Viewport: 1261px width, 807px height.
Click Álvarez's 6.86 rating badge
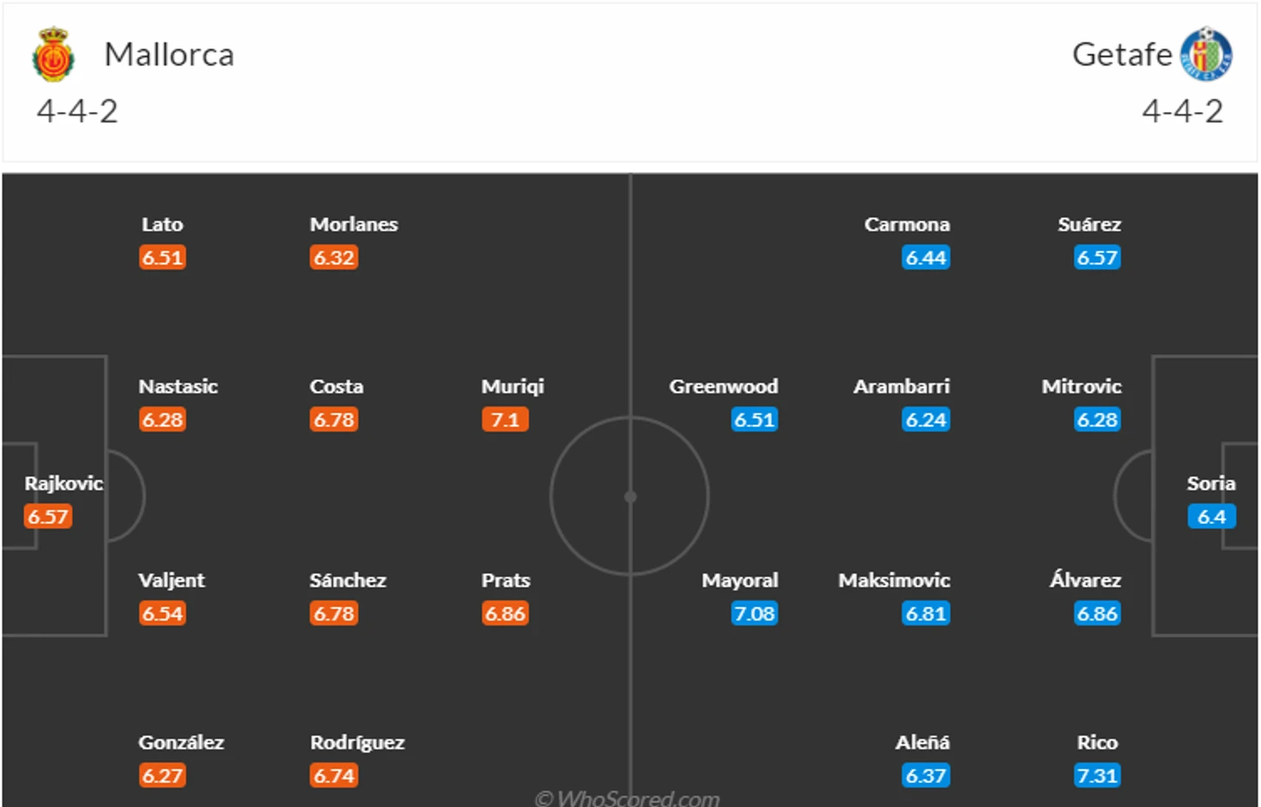coord(1097,614)
